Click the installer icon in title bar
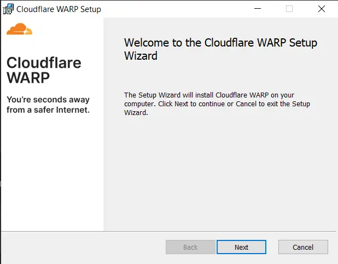Image resolution: width=338 pixels, height=264 pixels. (x=8, y=9)
